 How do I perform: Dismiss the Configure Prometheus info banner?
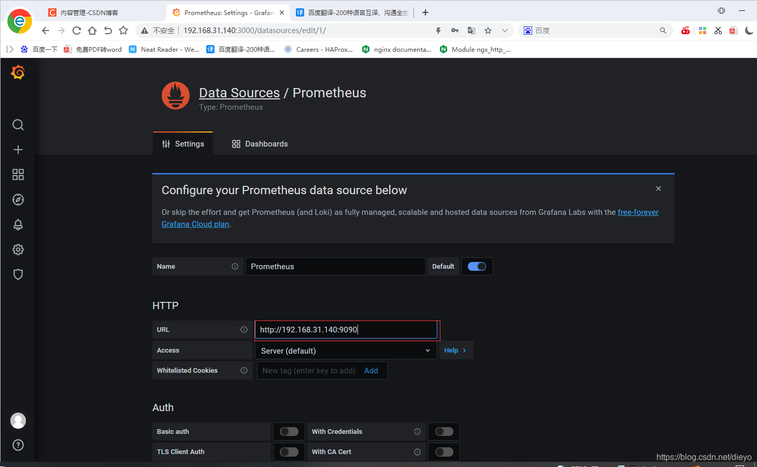[x=659, y=188]
